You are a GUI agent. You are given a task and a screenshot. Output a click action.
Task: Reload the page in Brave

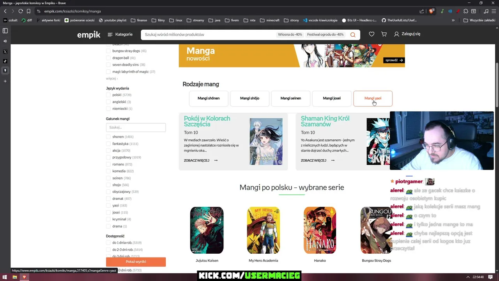[21, 11]
